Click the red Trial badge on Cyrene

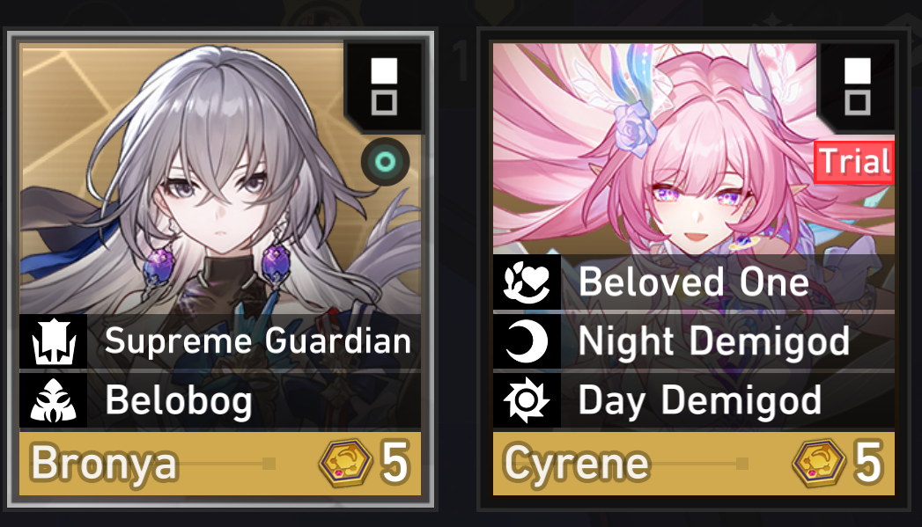(854, 162)
